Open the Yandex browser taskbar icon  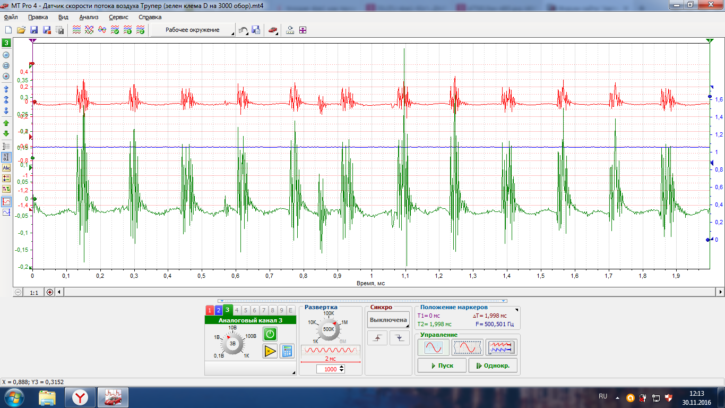coord(80,397)
